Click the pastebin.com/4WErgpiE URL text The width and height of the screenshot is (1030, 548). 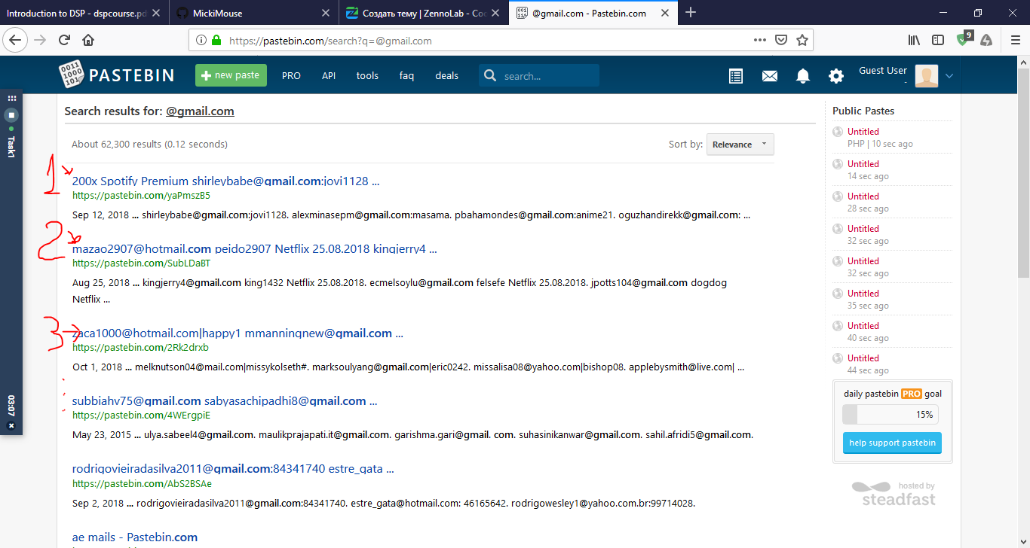click(141, 416)
